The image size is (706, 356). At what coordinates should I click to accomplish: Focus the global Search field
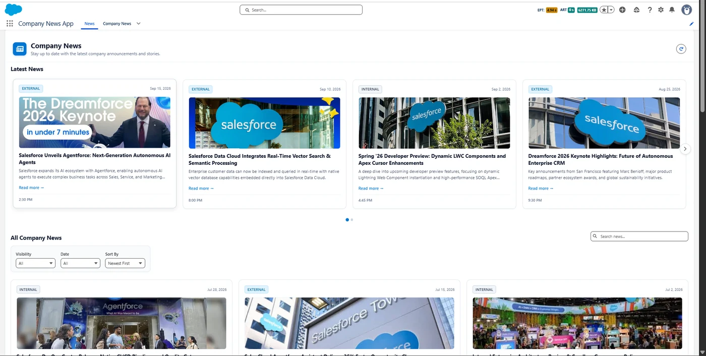[301, 10]
